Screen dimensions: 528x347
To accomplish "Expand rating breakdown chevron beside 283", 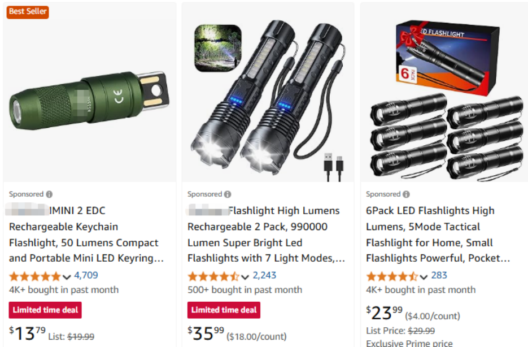I will tap(424, 277).
